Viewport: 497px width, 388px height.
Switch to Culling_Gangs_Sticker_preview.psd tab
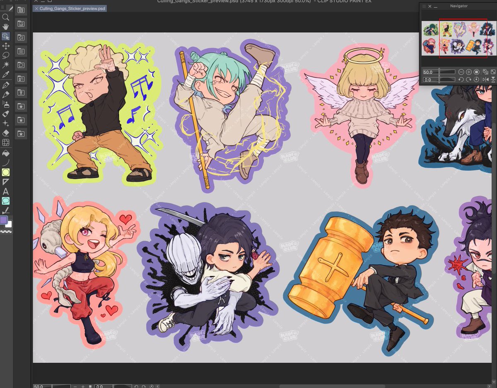pyautogui.click(x=72, y=8)
